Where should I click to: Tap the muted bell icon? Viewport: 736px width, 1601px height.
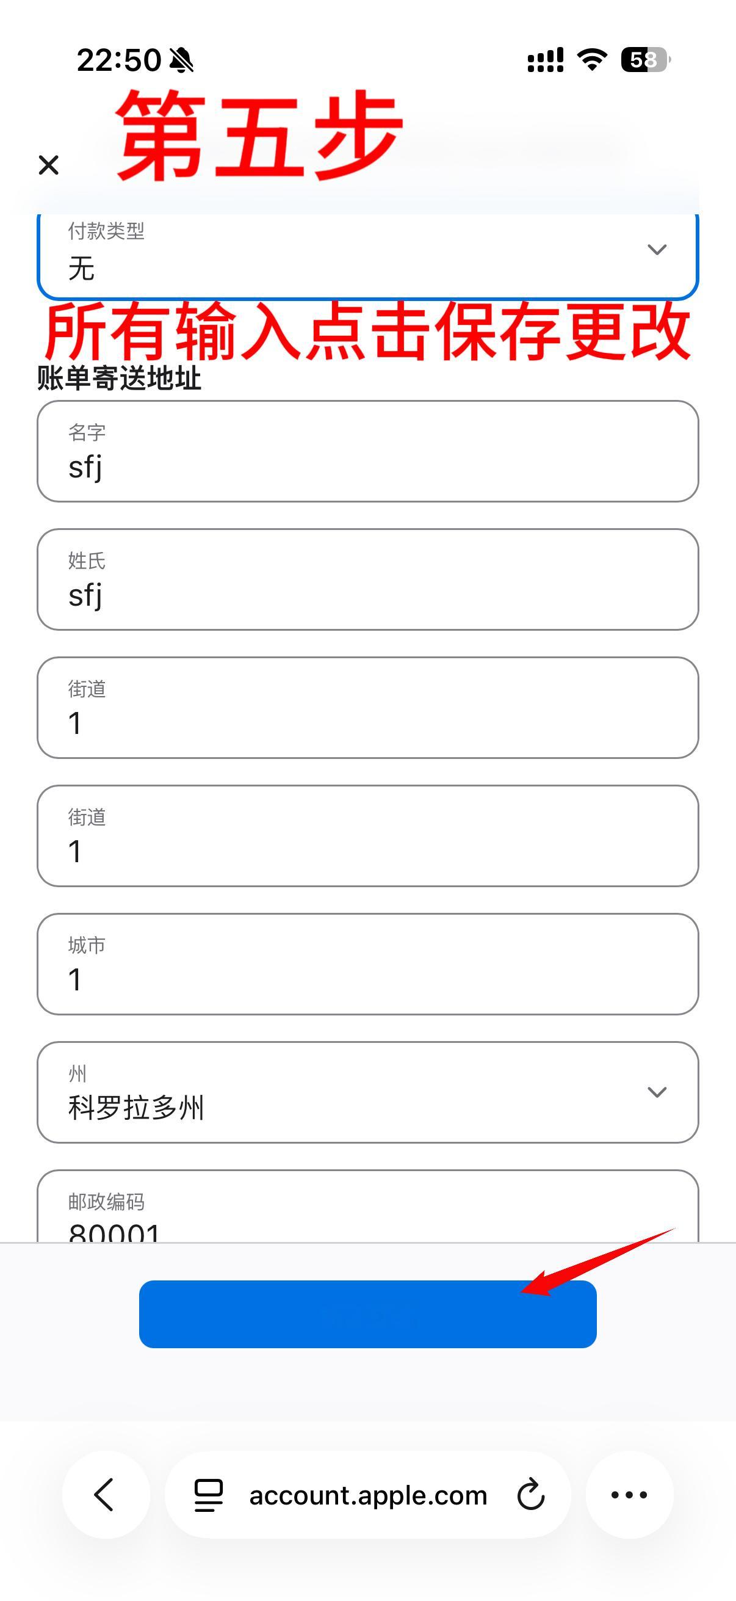182,61
